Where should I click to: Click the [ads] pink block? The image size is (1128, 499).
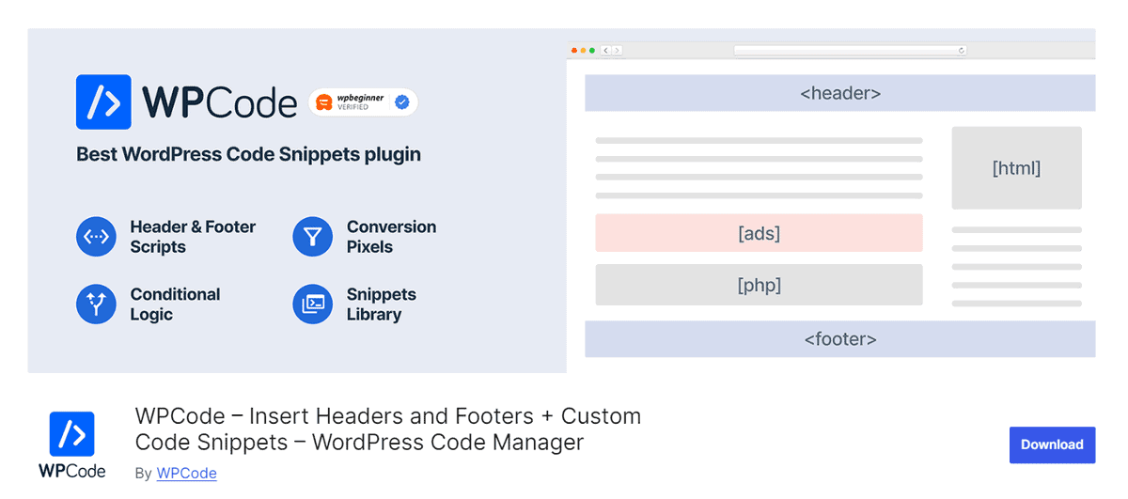759,233
